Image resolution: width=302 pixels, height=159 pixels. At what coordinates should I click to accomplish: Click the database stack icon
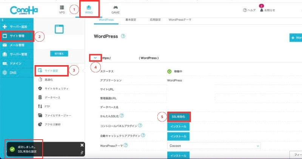40,97
